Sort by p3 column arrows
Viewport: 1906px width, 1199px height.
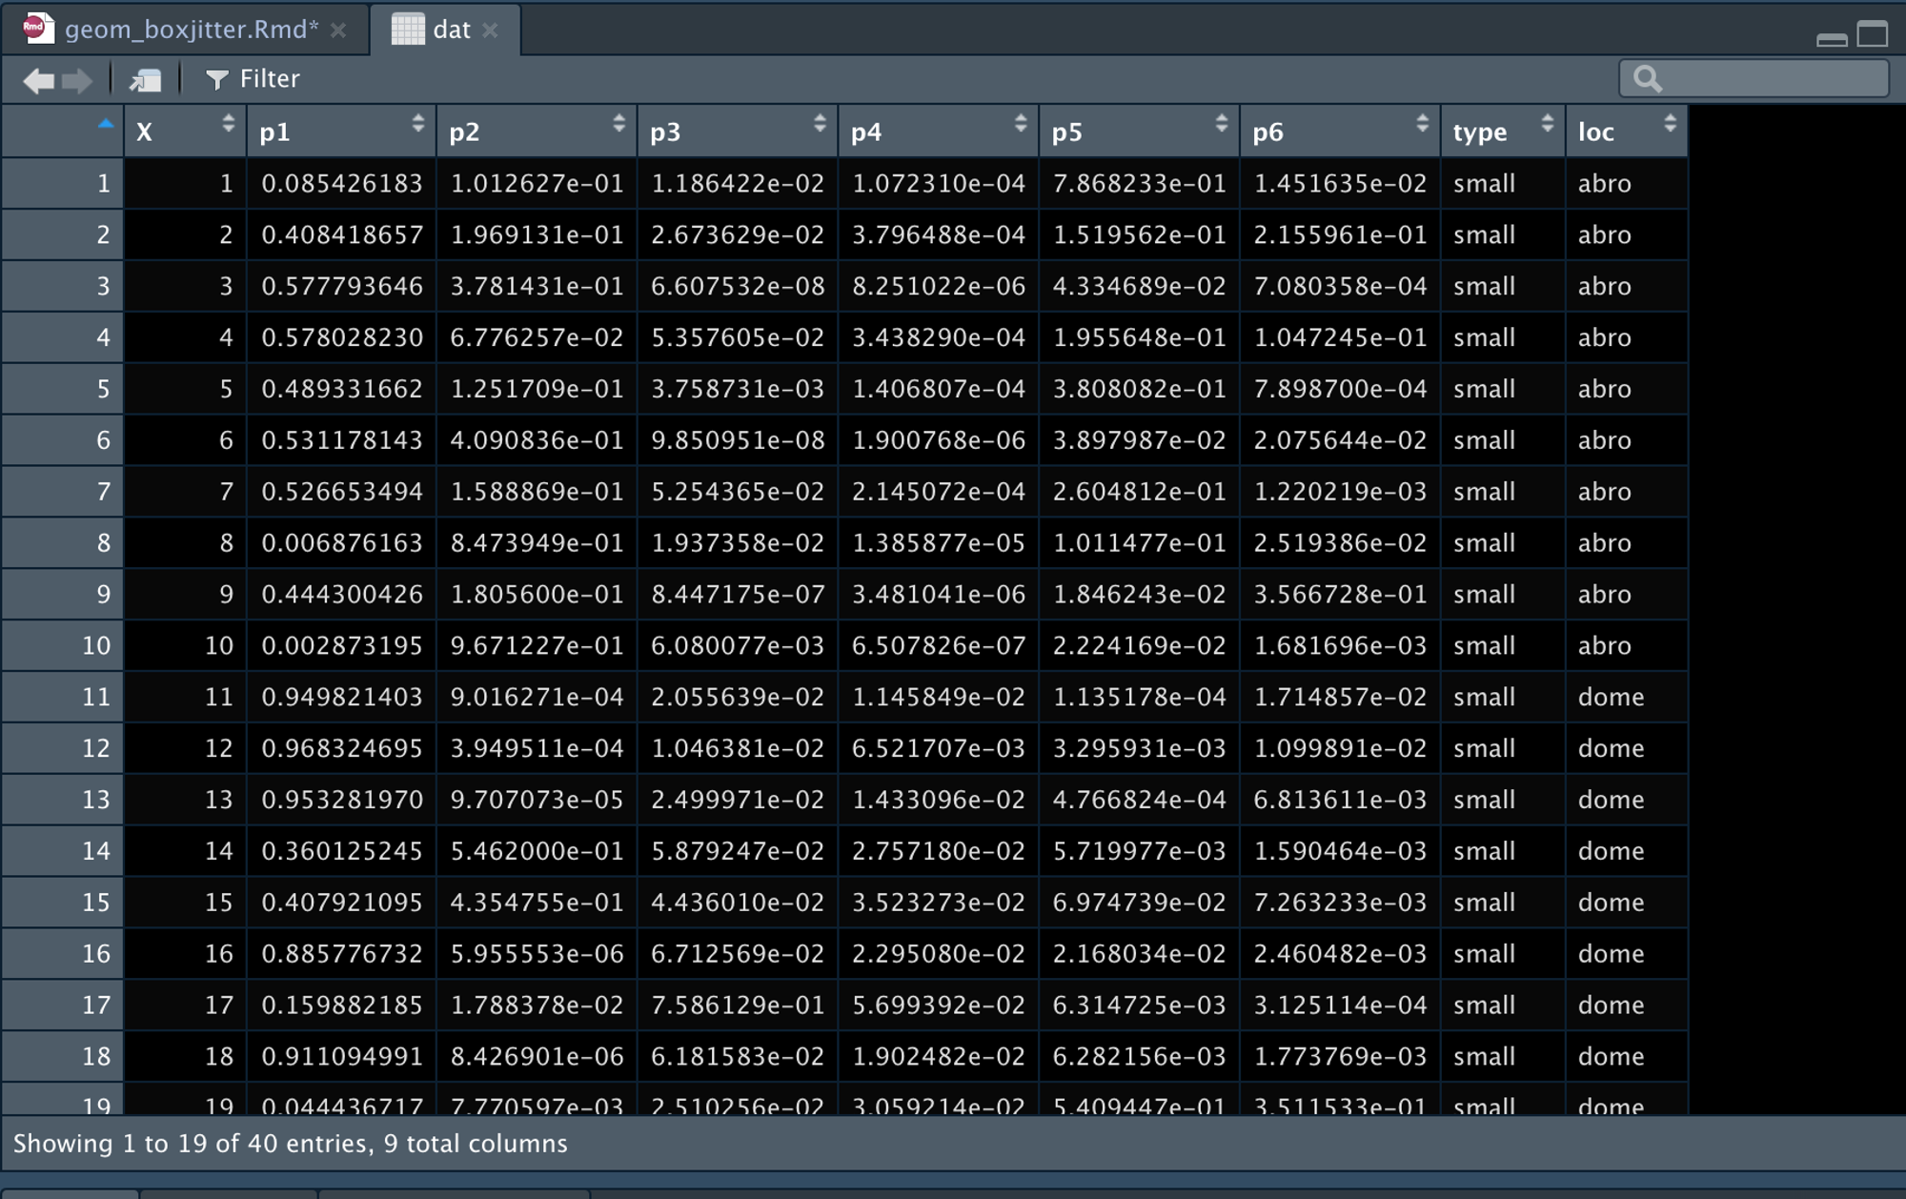820,123
